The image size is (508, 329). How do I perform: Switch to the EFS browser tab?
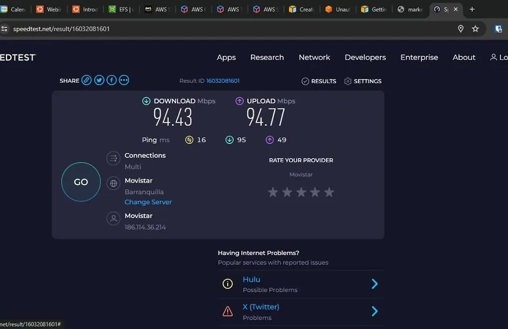pyautogui.click(x=122, y=9)
